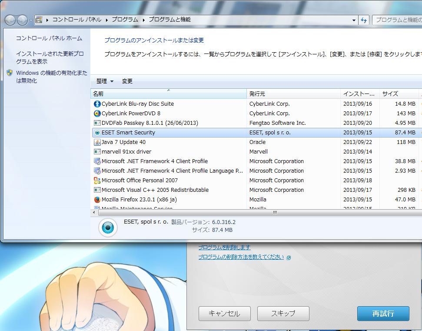
Task: Expand arrow before コントロール パネル breadcrumb
Action: point(47,20)
